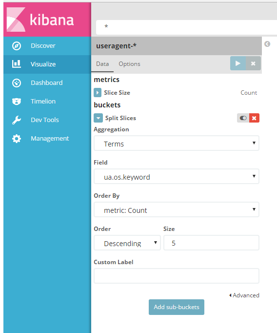The height and width of the screenshot is (333, 277).
Task: Collapse sidebar with the circled arrow icon
Action: point(267,44)
